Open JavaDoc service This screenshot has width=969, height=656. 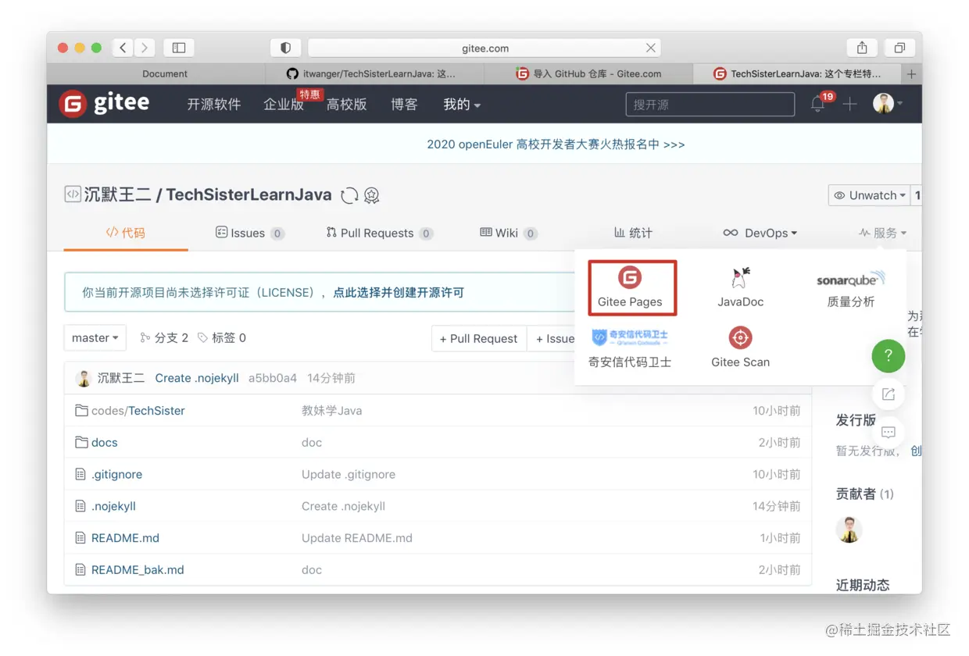(740, 287)
